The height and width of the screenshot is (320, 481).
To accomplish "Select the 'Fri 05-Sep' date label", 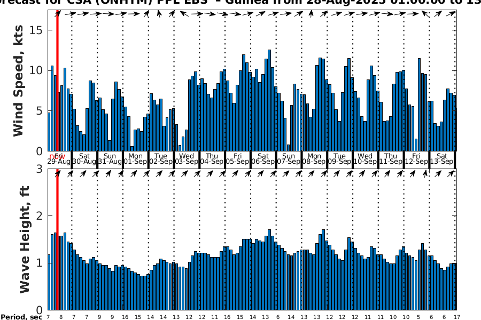I will click(x=237, y=158).
